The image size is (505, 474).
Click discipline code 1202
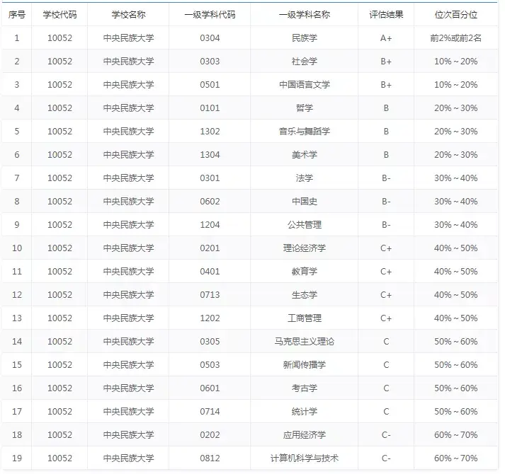(210, 318)
